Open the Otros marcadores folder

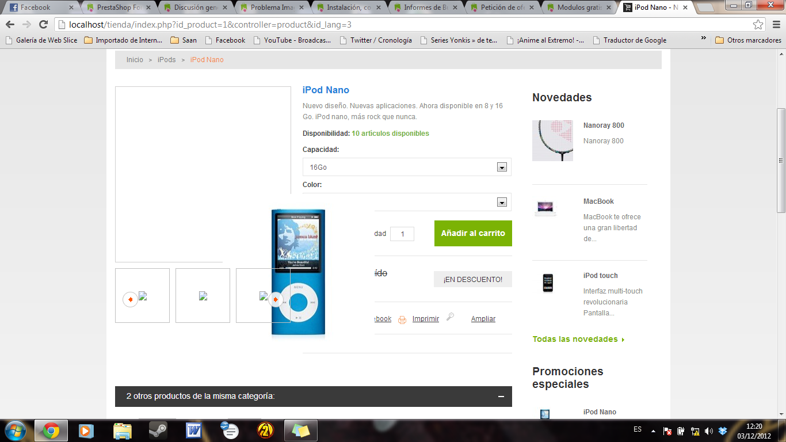click(748, 40)
